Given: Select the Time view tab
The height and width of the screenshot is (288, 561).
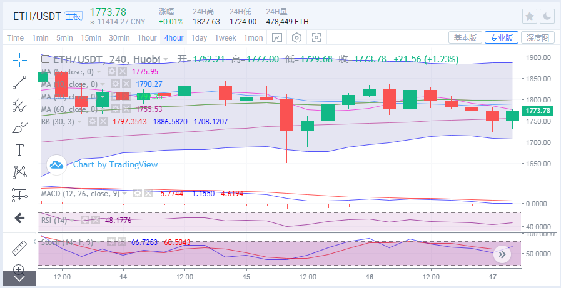Looking at the screenshot, I should coord(16,38).
